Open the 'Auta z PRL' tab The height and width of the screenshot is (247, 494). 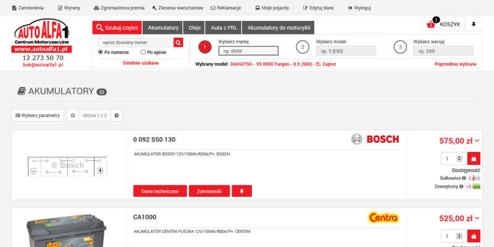click(x=224, y=28)
